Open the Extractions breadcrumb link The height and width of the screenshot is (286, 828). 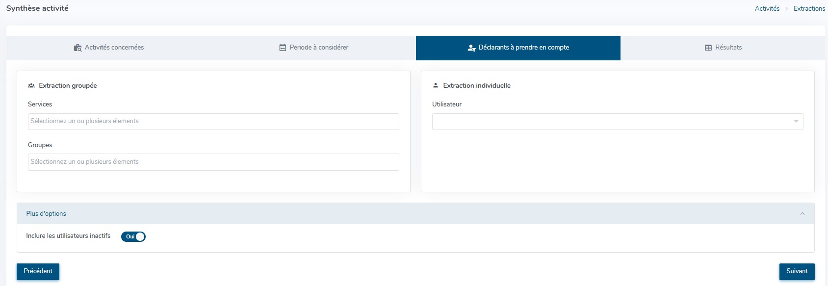pos(809,9)
